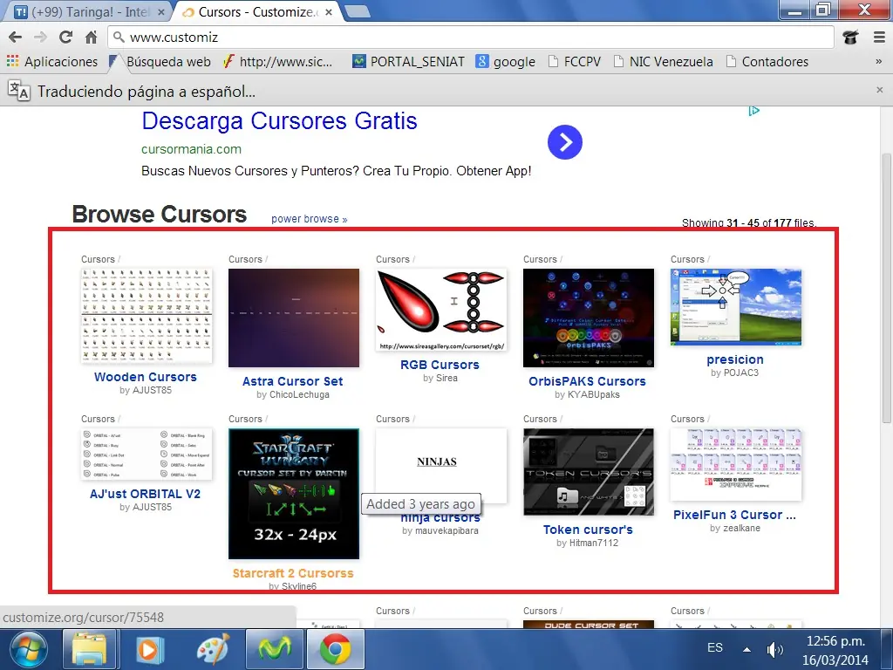This screenshot has height=670, width=893.
Task: Click the OrbisPAKS Cursors title
Action: tap(587, 381)
